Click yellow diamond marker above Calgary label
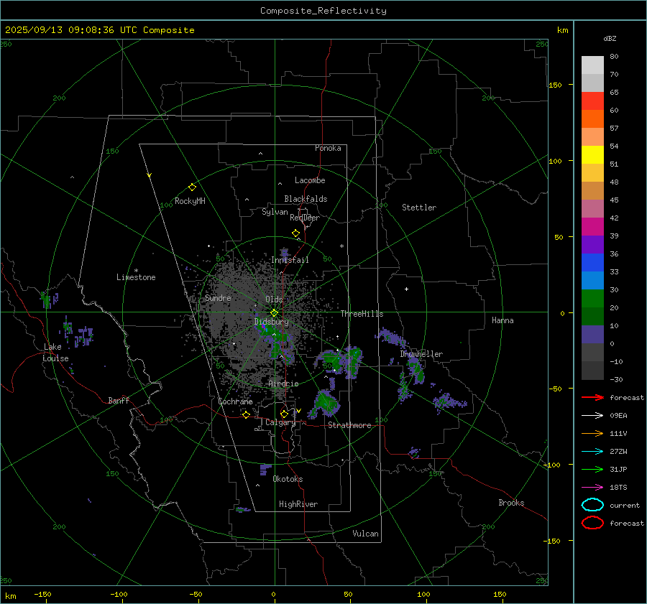The width and height of the screenshot is (647, 604). [x=284, y=414]
